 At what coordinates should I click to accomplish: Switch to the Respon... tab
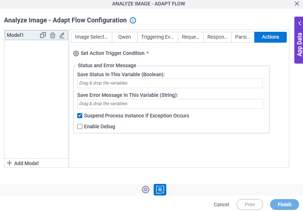(x=217, y=37)
